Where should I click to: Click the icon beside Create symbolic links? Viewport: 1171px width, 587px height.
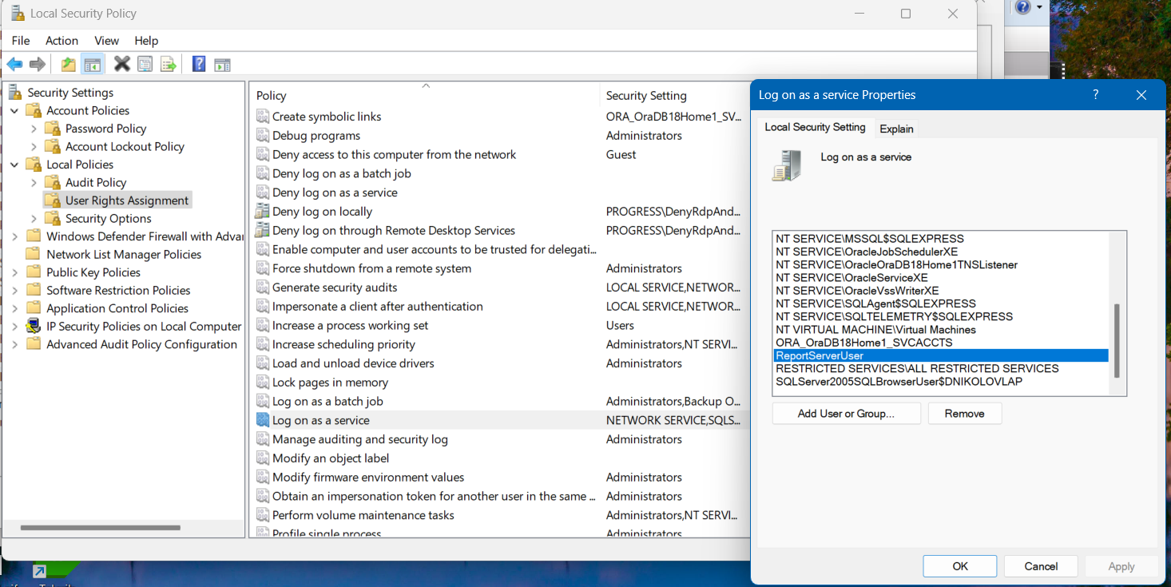tap(263, 117)
